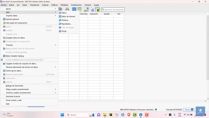Click the Alineación column header

[94, 14]
